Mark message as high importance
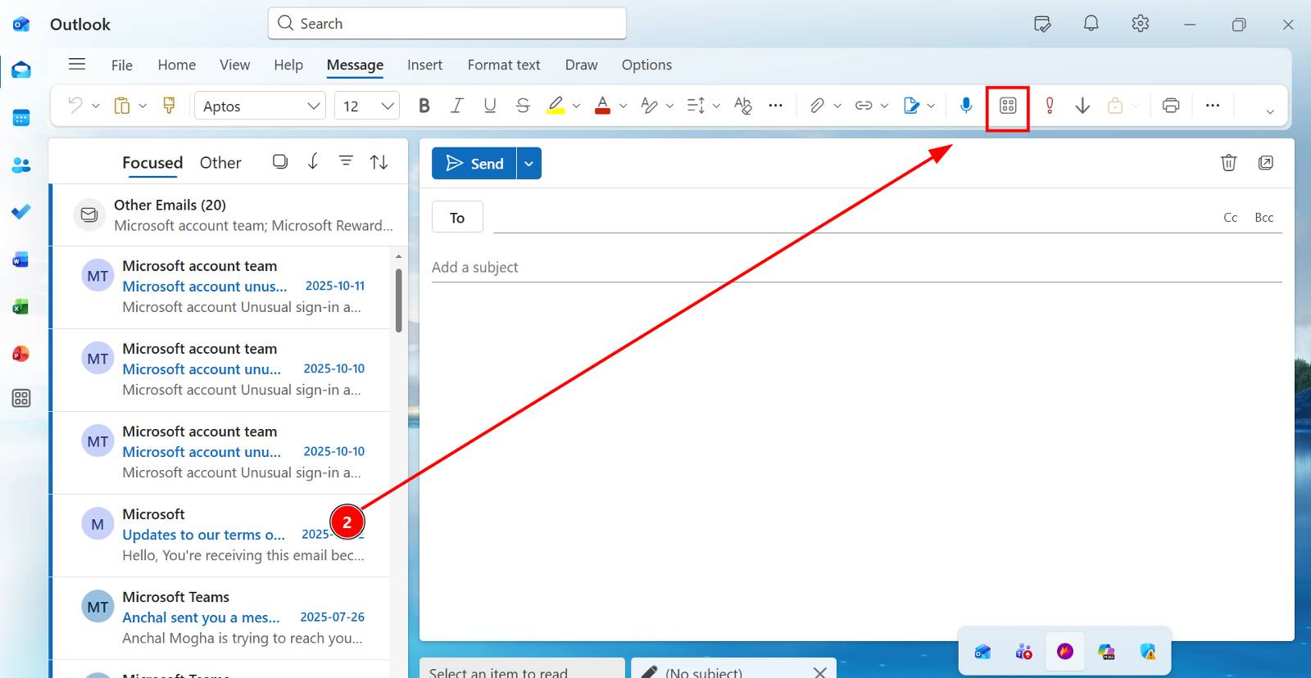 tap(1050, 106)
